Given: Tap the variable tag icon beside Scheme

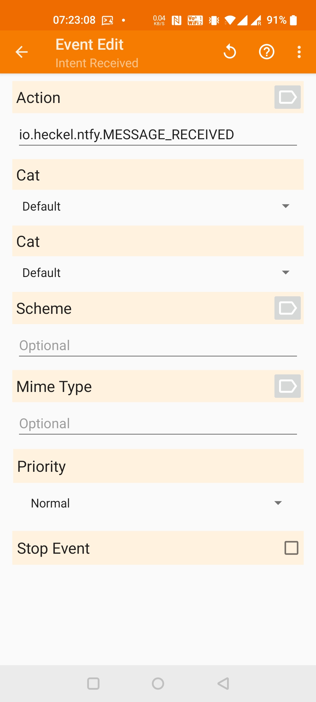Looking at the screenshot, I should click(287, 308).
